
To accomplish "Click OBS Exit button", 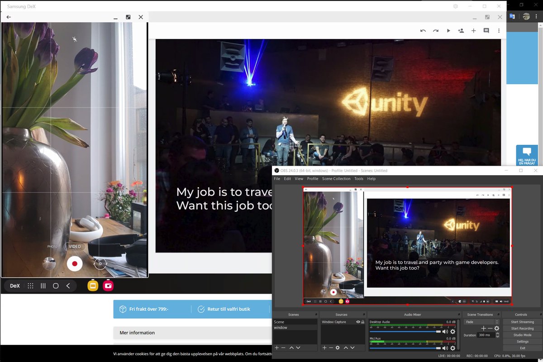I will click(522, 348).
